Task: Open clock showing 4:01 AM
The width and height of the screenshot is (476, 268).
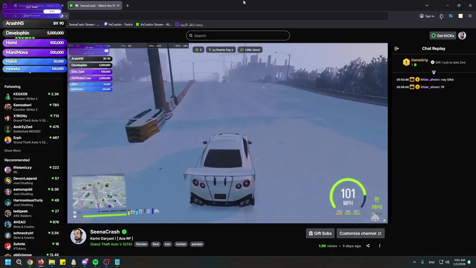Action: 460,262
